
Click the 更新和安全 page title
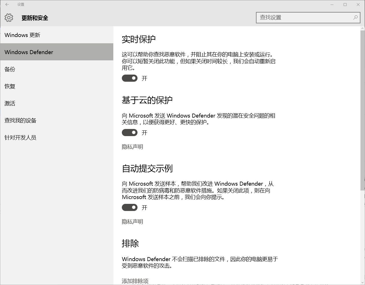pos(35,18)
